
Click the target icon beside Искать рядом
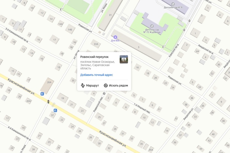click(x=106, y=85)
